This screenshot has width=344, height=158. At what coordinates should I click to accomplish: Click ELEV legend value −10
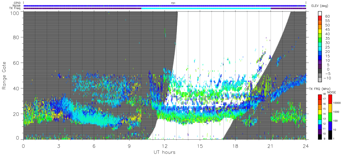point(328,78)
